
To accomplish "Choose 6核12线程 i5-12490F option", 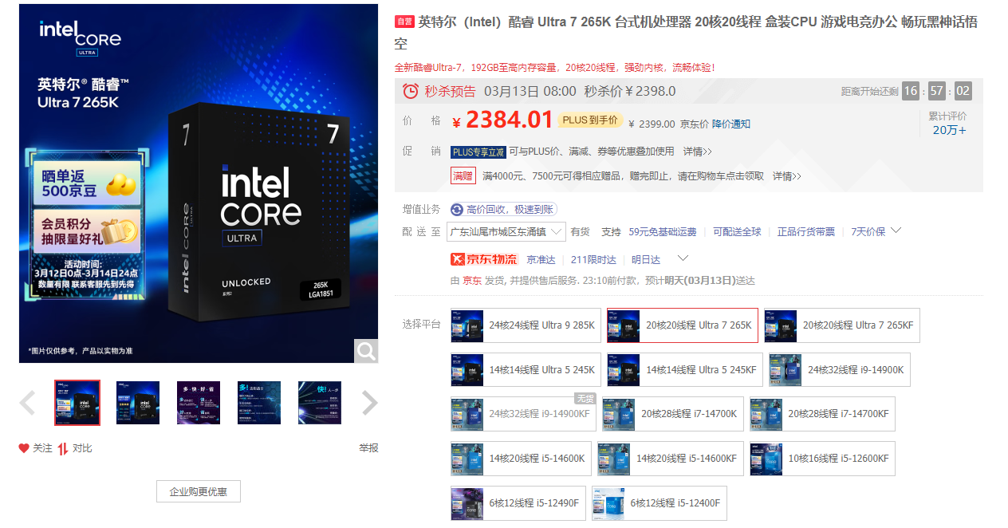I will tap(518, 503).
